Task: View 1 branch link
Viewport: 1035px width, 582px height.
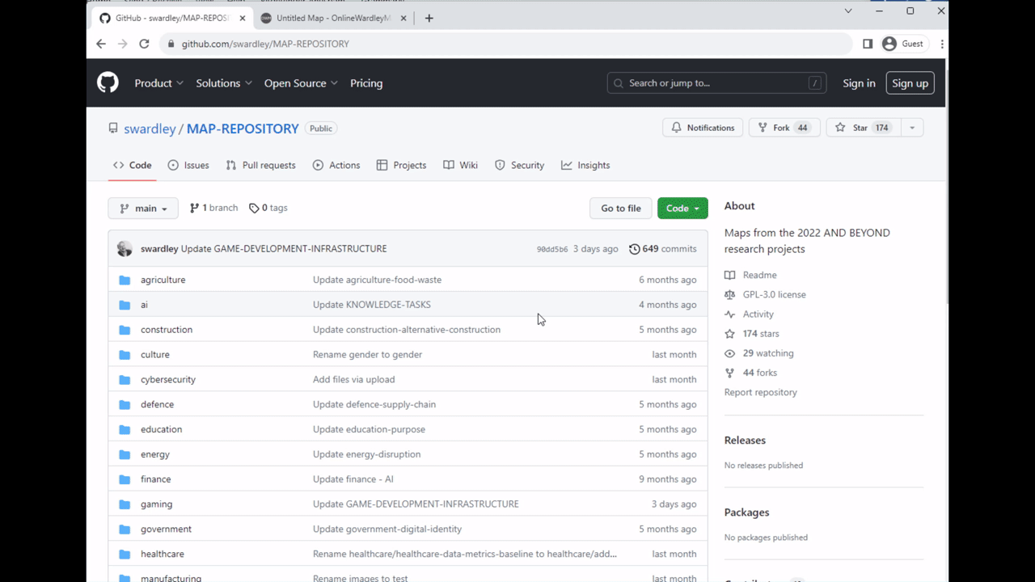Action: coord(213,208)
